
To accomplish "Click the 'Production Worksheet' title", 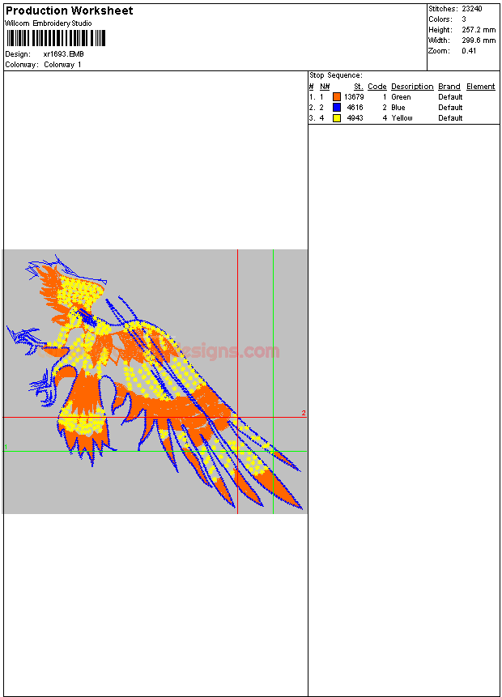I will (69, 11).
